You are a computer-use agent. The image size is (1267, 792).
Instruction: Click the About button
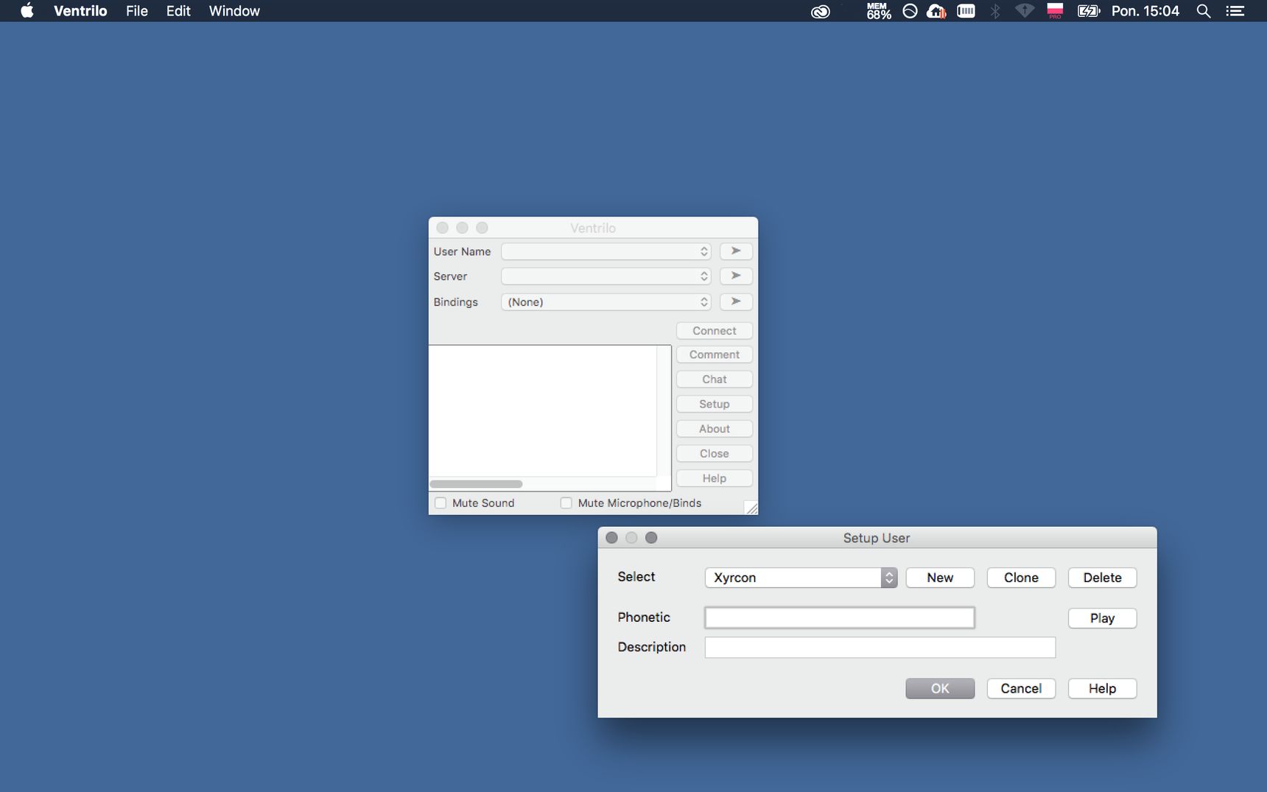715,429
